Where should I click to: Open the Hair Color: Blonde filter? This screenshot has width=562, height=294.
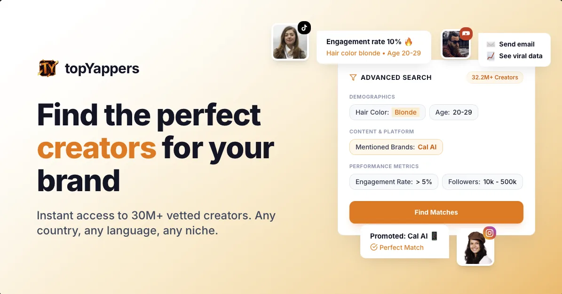tap(387, 112)
